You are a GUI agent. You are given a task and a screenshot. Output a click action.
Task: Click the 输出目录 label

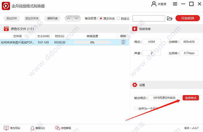point(92,18)
